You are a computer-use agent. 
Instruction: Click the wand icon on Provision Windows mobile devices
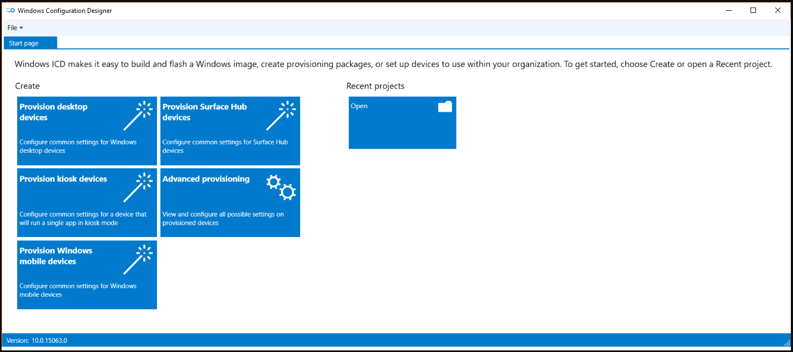[138, 260]
